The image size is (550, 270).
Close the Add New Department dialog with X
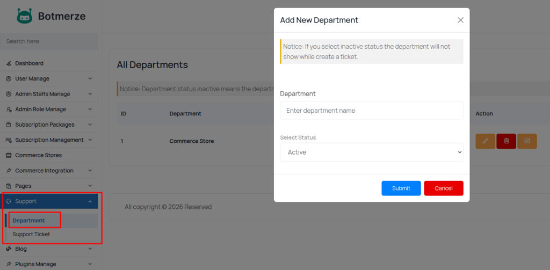click(x=460, y=20)
